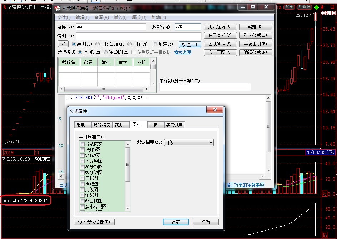
Task: Check 15分钟图 in disabled periods list
Action: click(82, 161)
